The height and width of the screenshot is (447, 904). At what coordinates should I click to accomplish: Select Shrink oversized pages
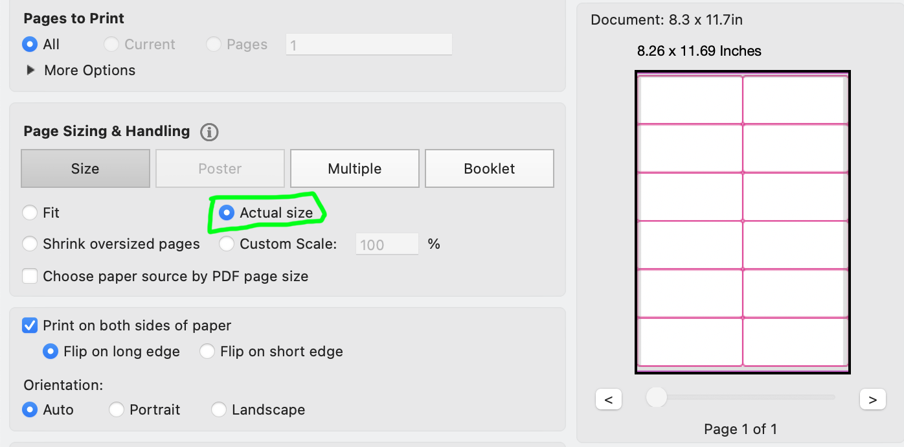coord(30,244)
